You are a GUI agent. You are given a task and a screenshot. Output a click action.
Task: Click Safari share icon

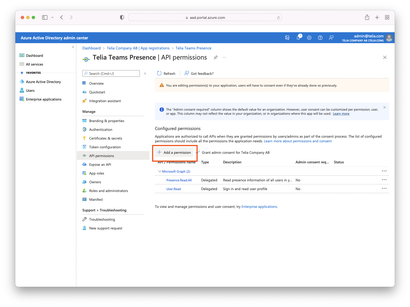pos(367,17)
